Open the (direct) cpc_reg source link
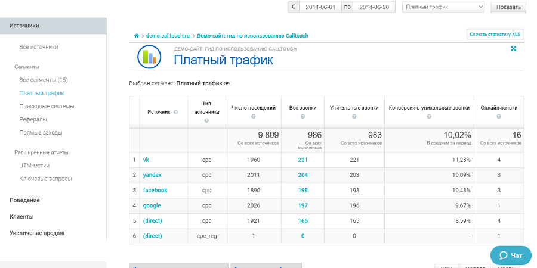537x268 pixels. tap(152, 236)
